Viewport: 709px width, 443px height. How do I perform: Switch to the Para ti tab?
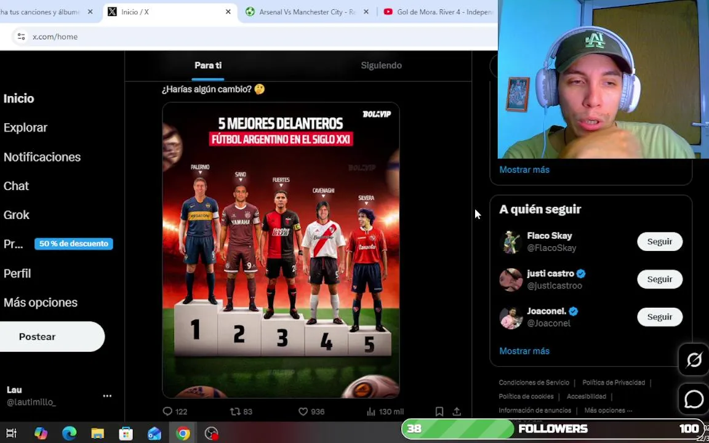[208, 66]
